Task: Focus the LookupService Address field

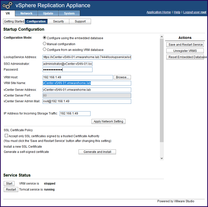Action: pyautogui.click(x=87, y=57)
